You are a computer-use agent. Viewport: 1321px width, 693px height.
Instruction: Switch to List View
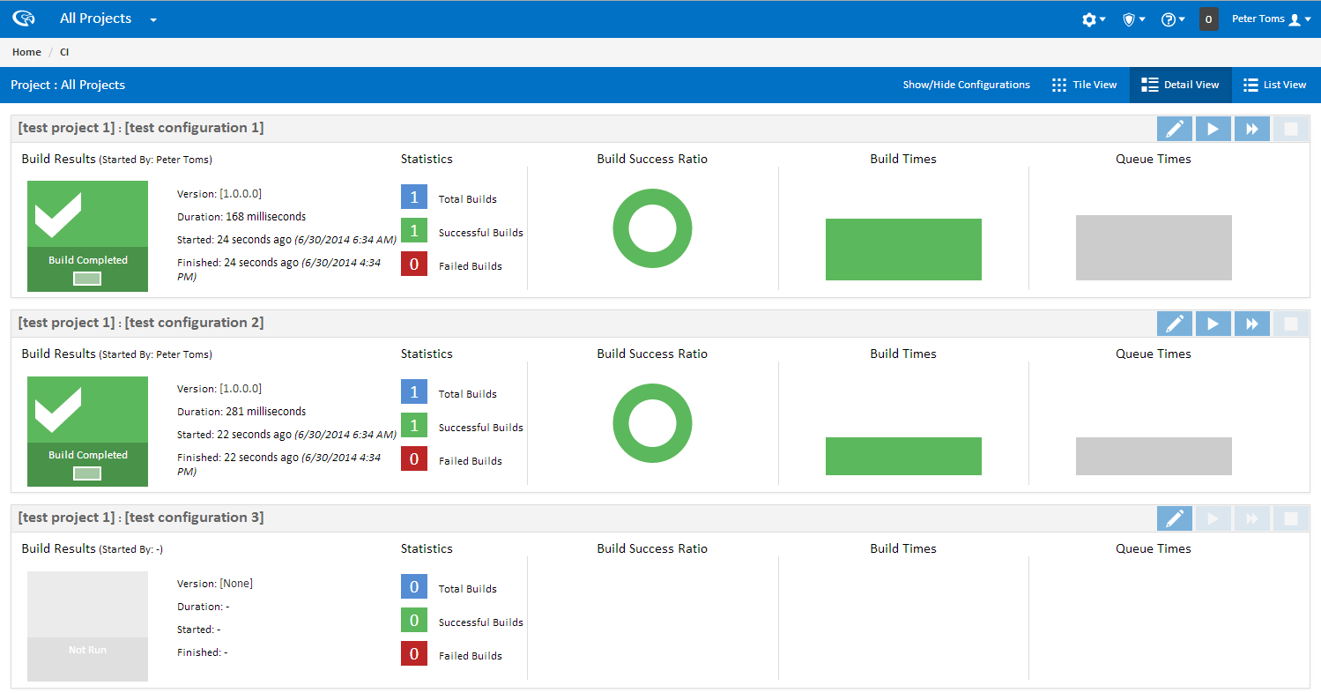pos(1274,85)
